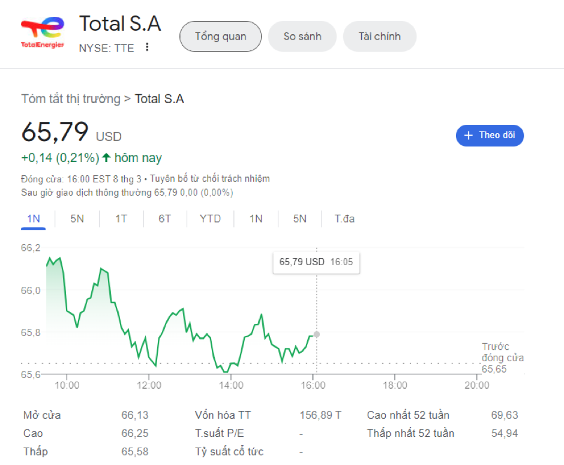This screenshot has height=465, width=564.
Task: Click the Trước đóng cửa 65,65 label
Action: coord(502,358)
